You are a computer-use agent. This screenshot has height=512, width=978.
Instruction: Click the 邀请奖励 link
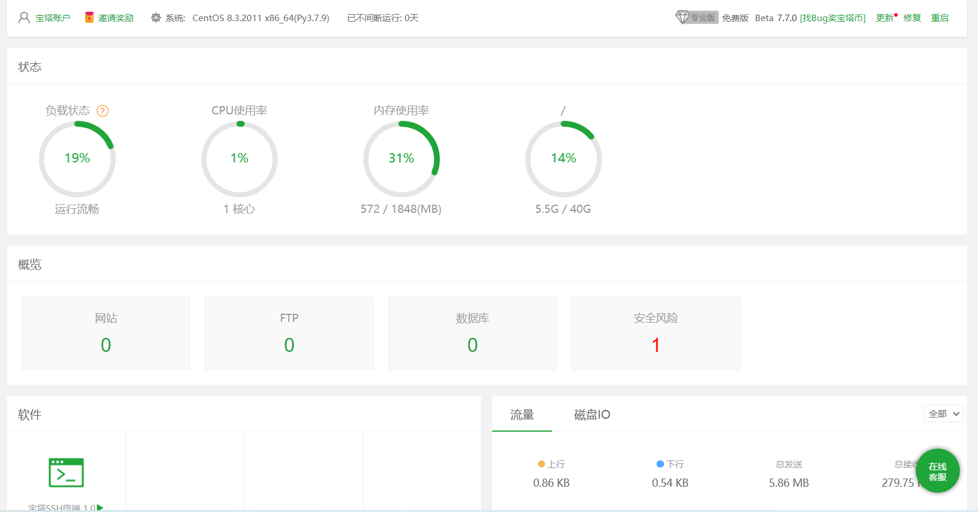click(116, 18)
